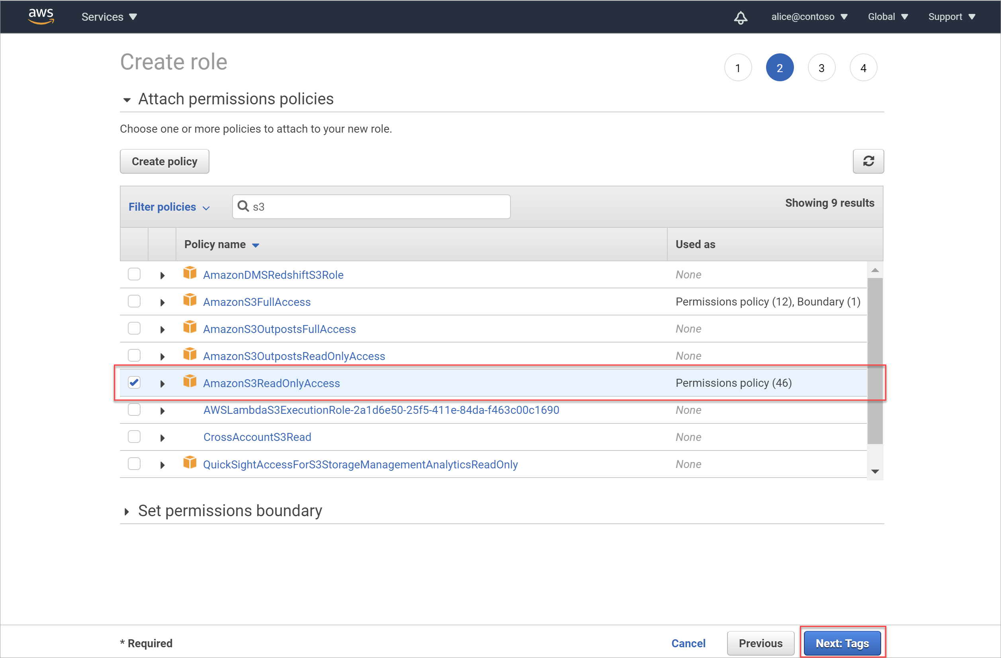
Task: Click the AmazonS3OutpostsFullAccess policy icon
Action: click(x=190, y=328)
